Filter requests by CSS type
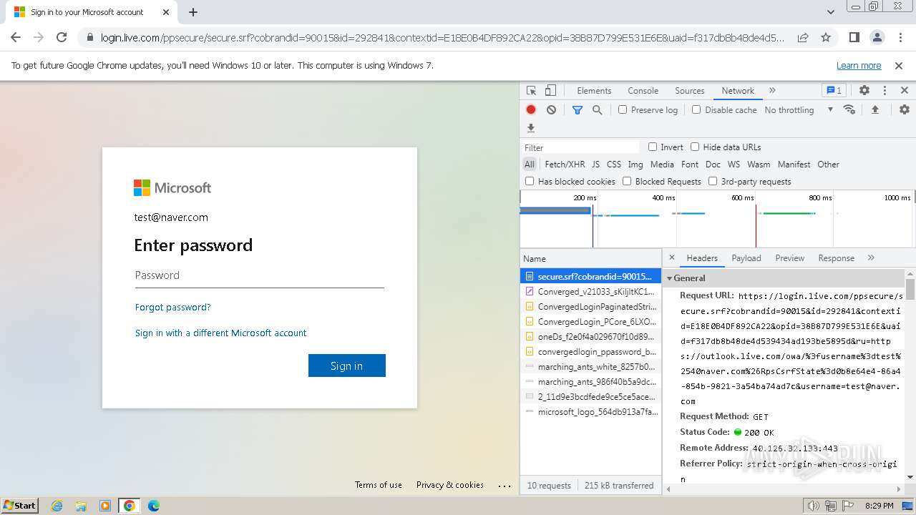The width and height of the screenshot is (916, 515). click(x=614, y=164)
